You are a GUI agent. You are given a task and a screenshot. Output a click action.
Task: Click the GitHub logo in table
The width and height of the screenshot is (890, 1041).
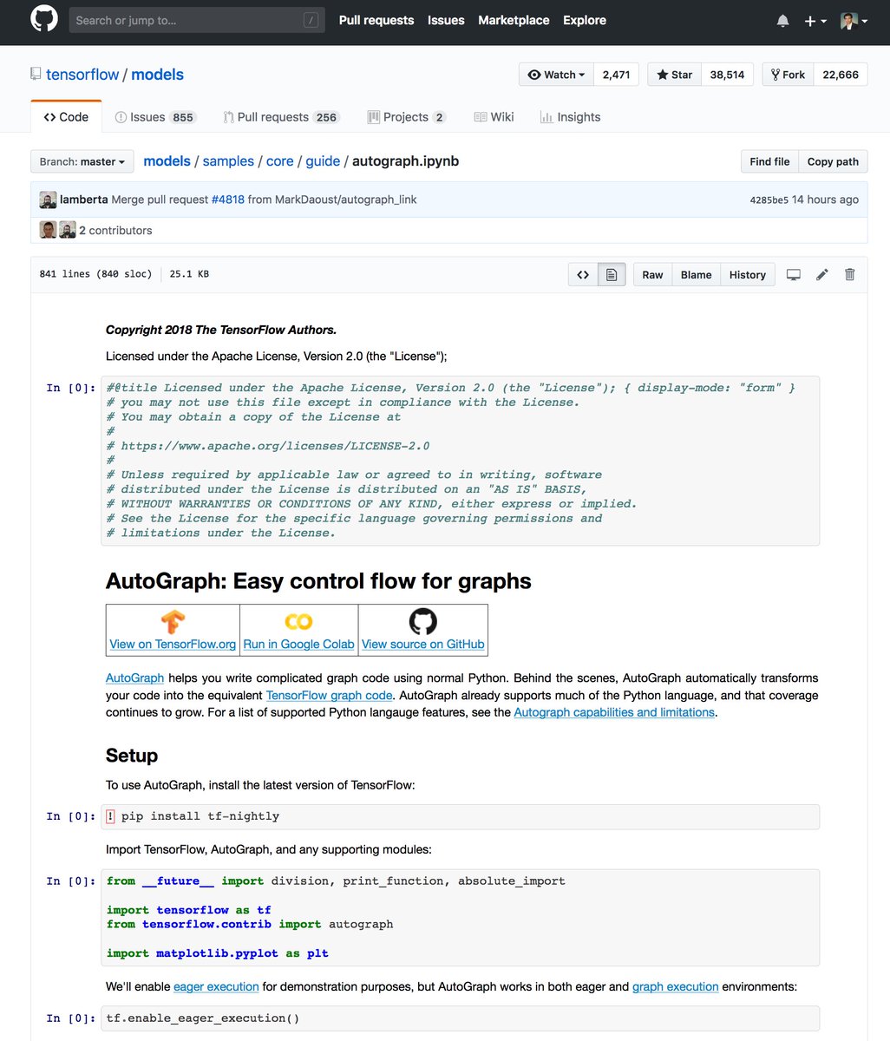click(423, 621)
